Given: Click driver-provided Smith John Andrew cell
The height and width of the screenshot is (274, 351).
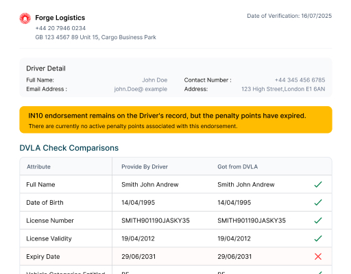Looking at the screenshot, I should [x=150, y=184].
